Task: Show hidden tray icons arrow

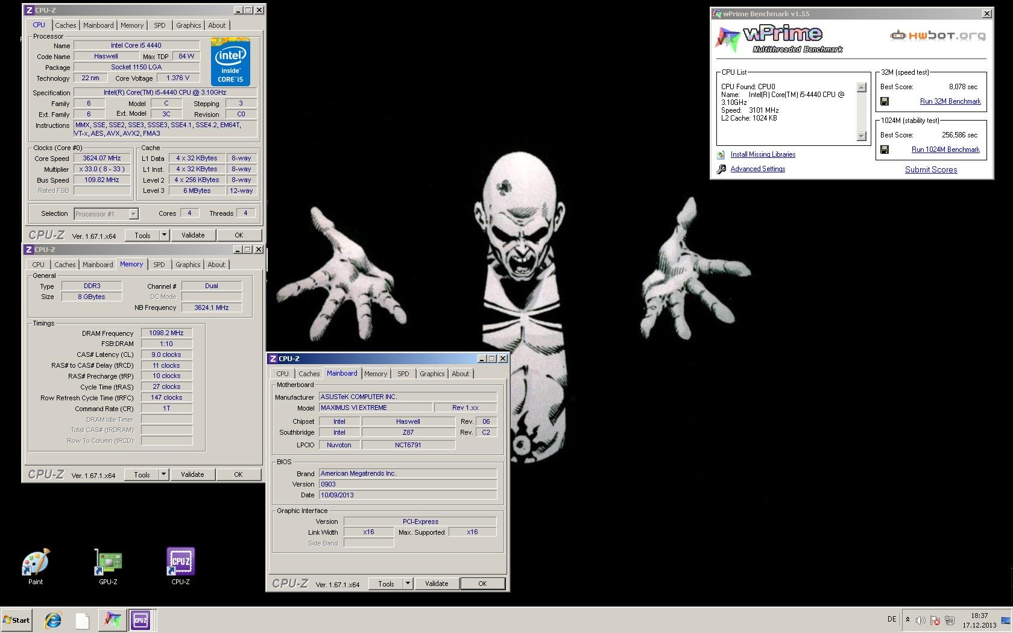Action: 907,620
